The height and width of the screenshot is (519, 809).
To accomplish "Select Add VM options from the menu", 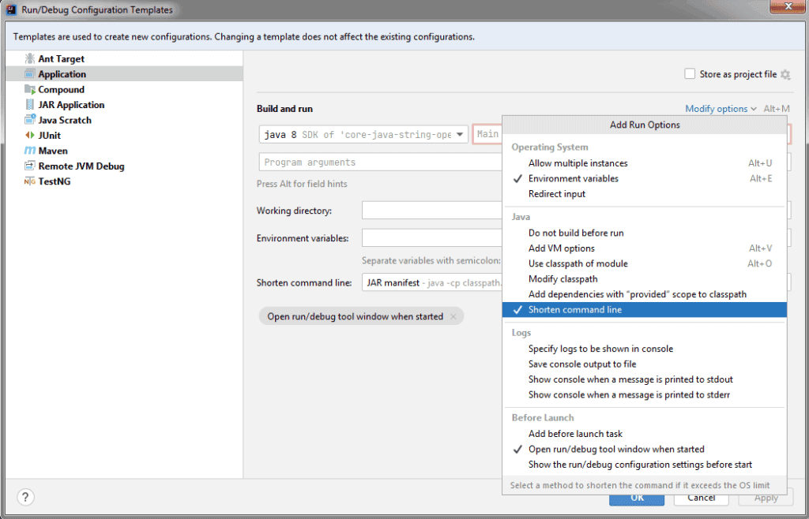I will (x=562, y=248).
